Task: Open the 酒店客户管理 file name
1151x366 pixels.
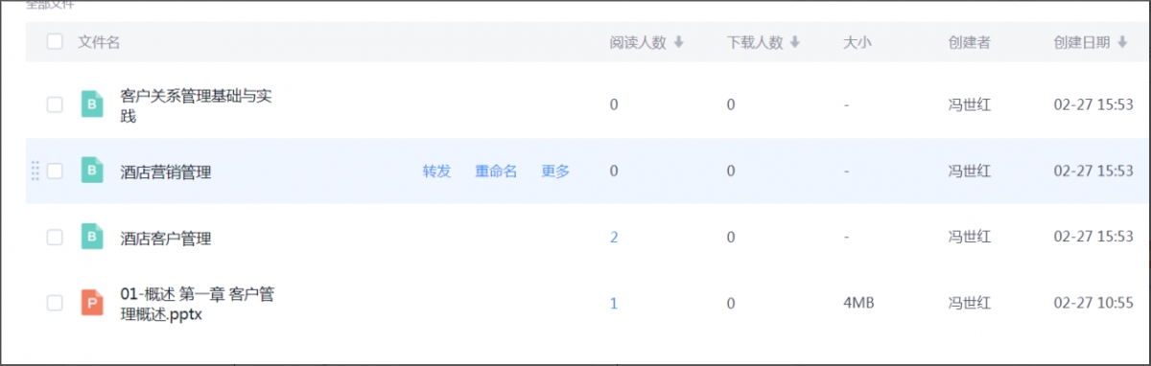Action: (166, 238)
